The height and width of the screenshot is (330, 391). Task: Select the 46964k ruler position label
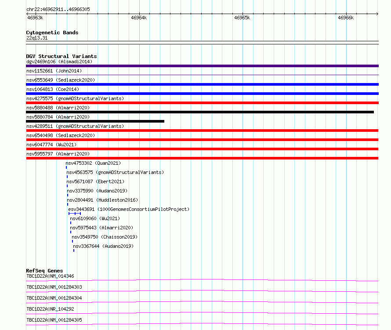click(139, 18)
